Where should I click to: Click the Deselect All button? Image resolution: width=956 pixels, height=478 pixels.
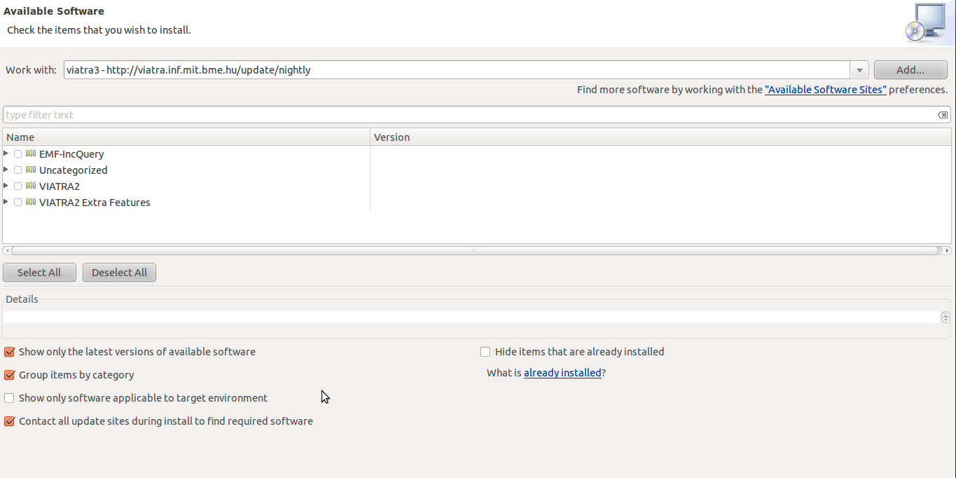pos(119,273)
